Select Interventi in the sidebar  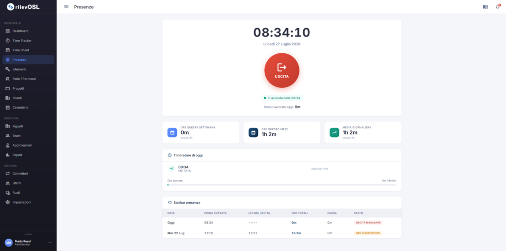[x=28, y=69]
